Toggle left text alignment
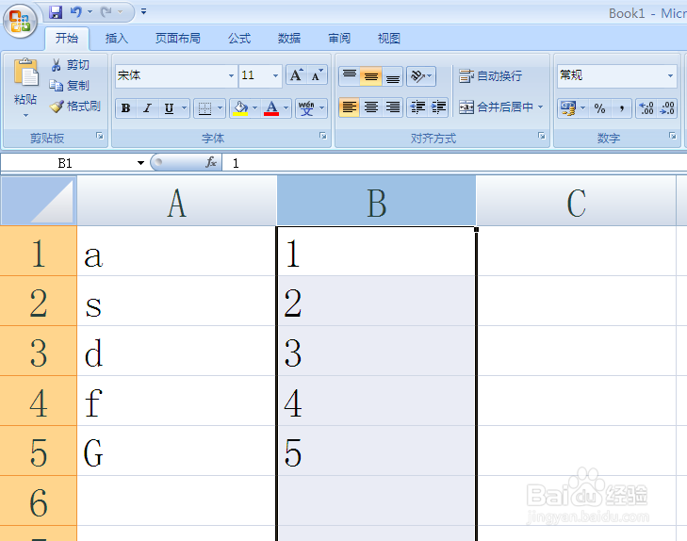The height and width of the screenshot is (541, 687). coord(350,107)
